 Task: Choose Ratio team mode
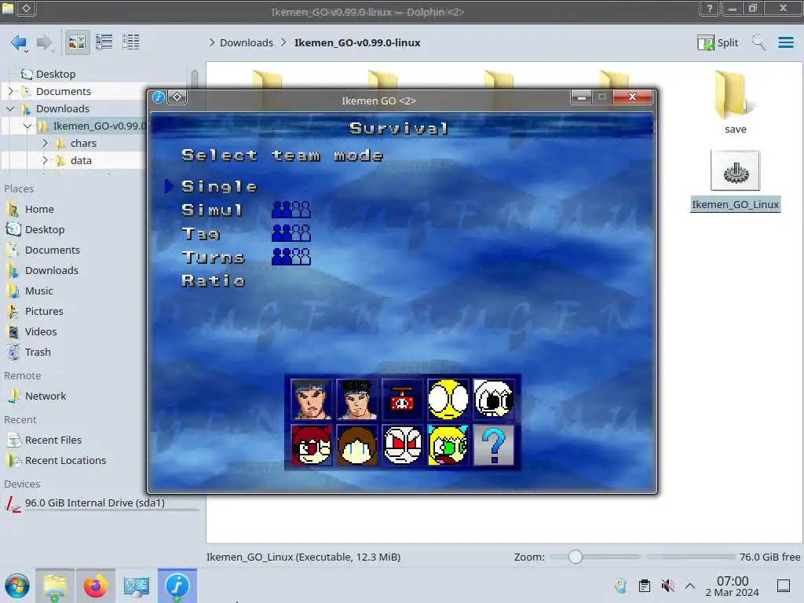214,281
